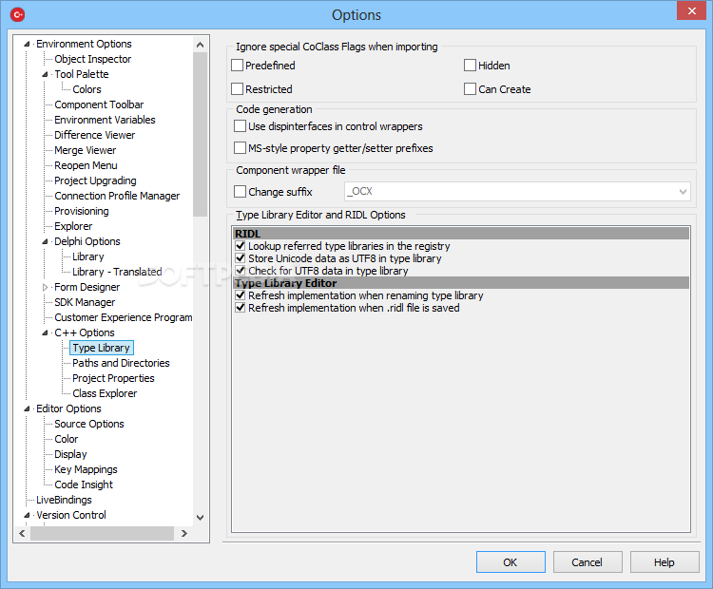Click the C++Builder app icon in title bar
The image size is (713, 589).
[x=17, y=14]
